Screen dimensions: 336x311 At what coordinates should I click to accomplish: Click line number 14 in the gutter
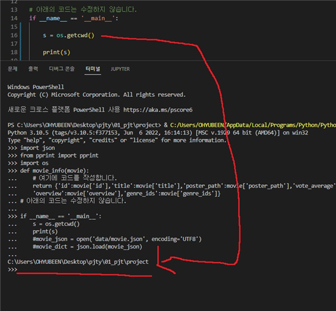point(14,18)
